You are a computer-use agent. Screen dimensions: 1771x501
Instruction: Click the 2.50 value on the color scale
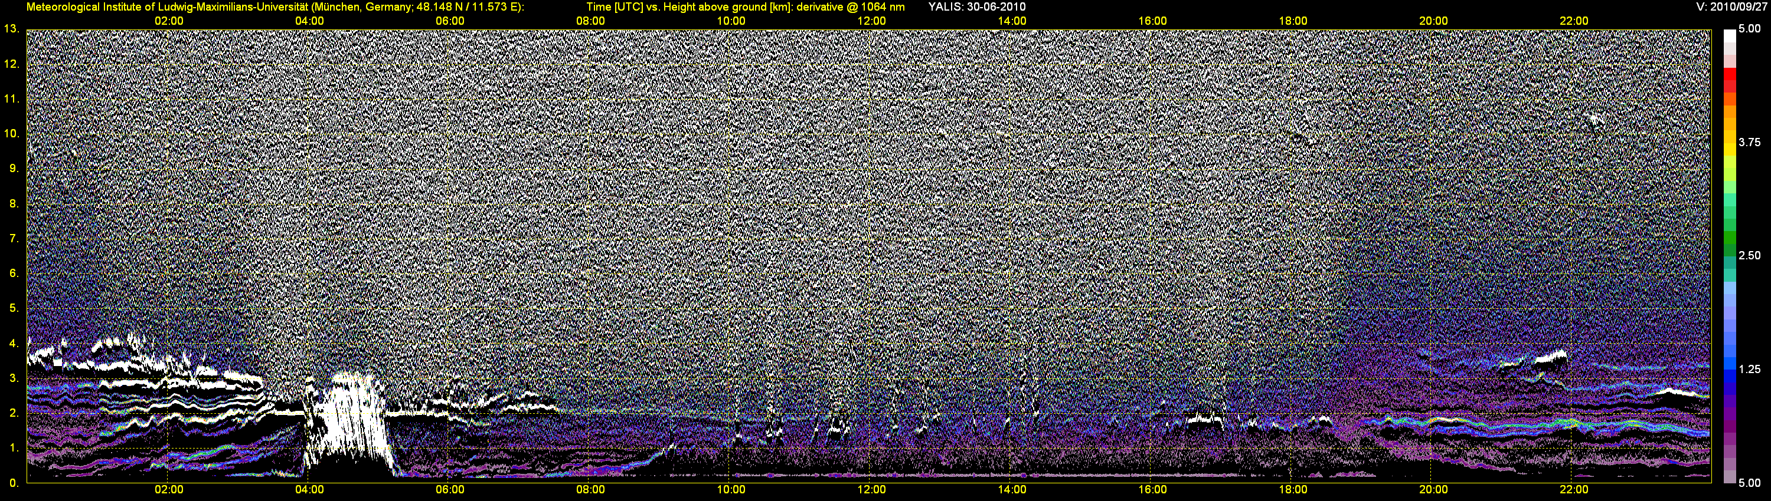1750,255
